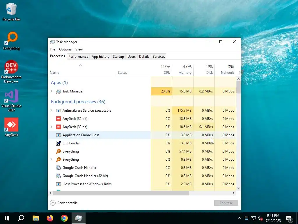Select the Processes tab

tap(57, 56)
